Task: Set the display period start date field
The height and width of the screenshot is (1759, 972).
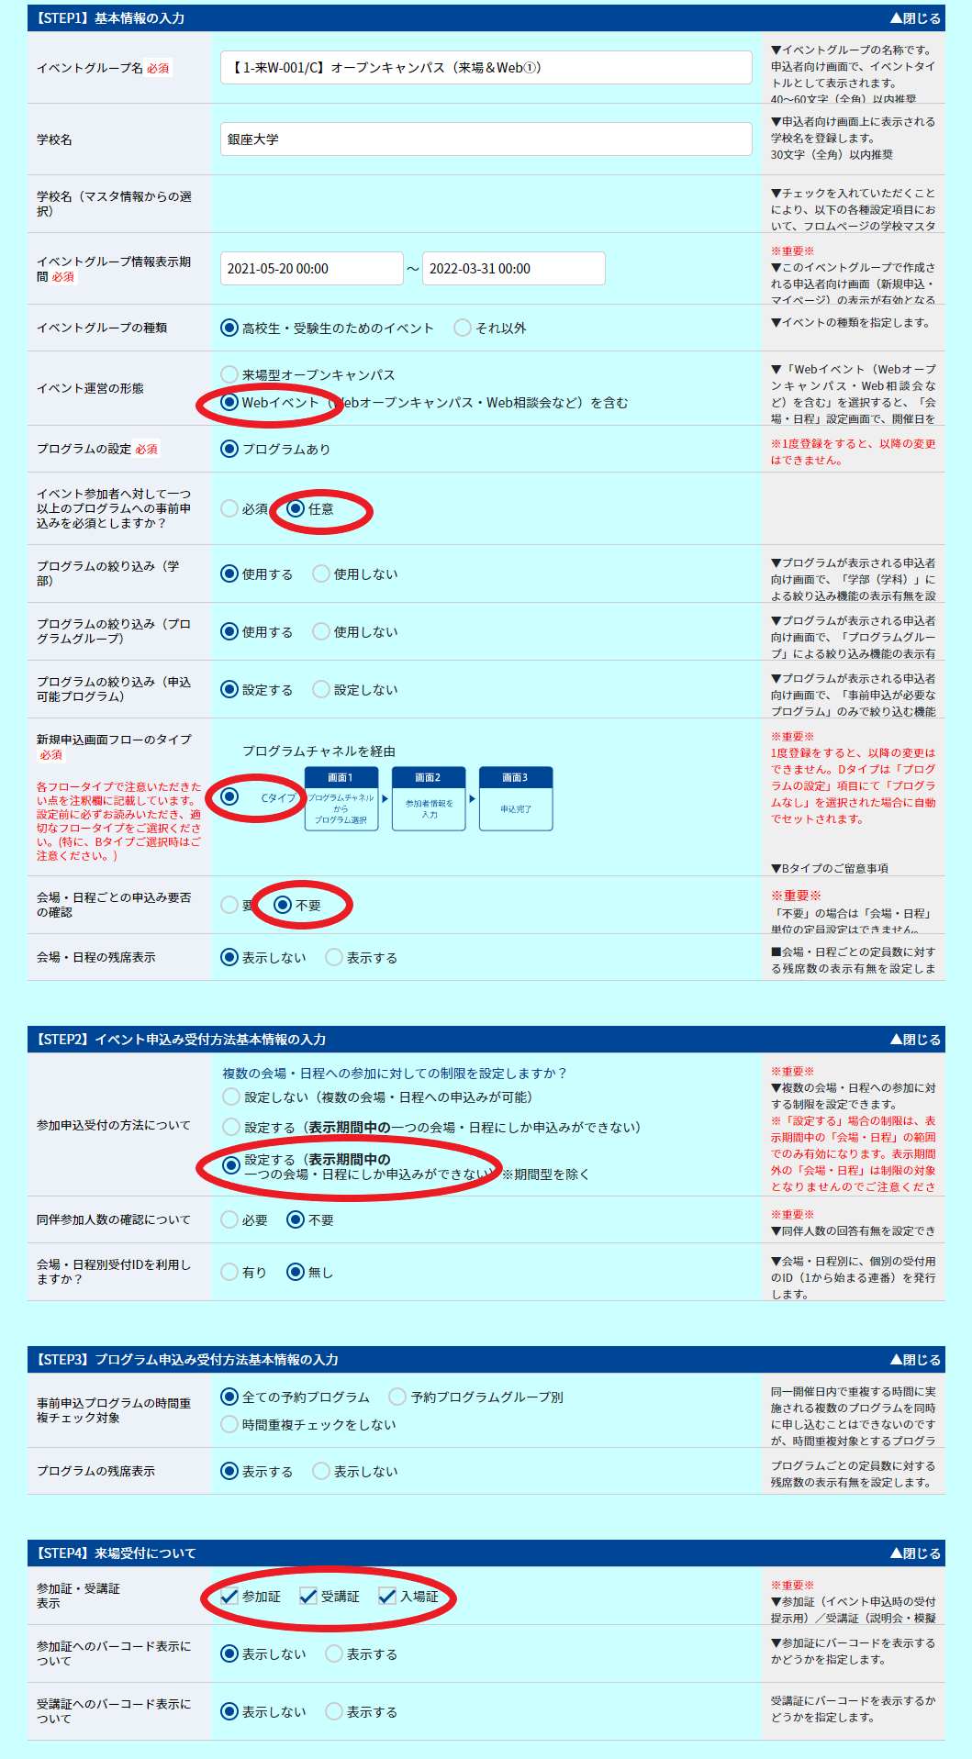Action: 312,269
